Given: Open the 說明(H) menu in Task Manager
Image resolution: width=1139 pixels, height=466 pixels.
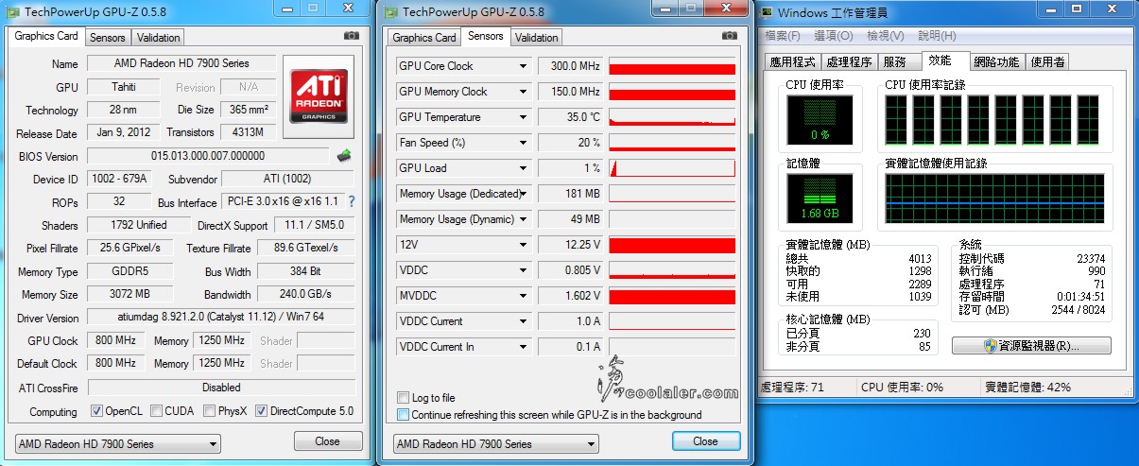Looking at the screenshot, I should coord(938,36).
